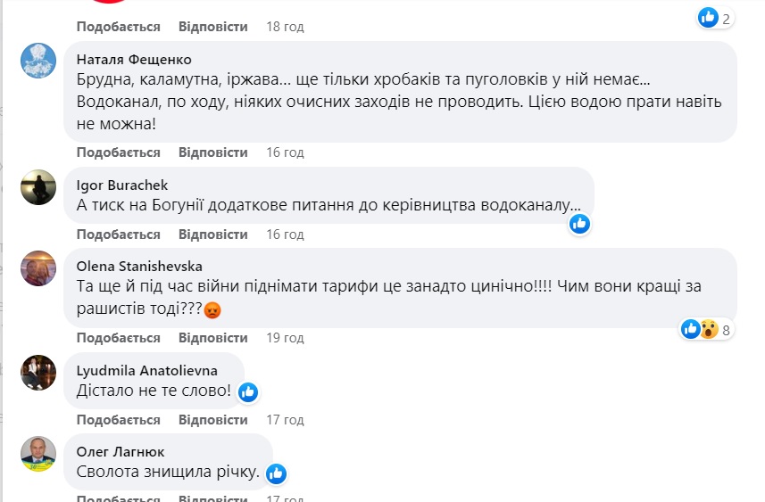
Task: Open the 19 год timestamp link
Action: 285,338
